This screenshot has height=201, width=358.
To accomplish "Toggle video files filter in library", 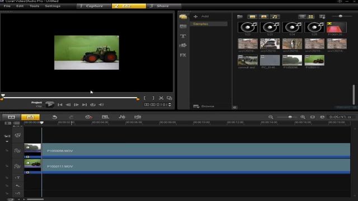I will coord(252,17).
